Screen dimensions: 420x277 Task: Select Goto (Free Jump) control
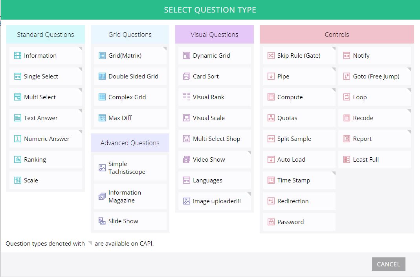pyautogui.click(x=376, y=77)
